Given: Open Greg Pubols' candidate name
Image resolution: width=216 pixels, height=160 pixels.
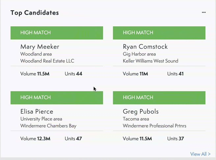Looking at the screenshot, I should pyautogui.click(x=141, y=111).
